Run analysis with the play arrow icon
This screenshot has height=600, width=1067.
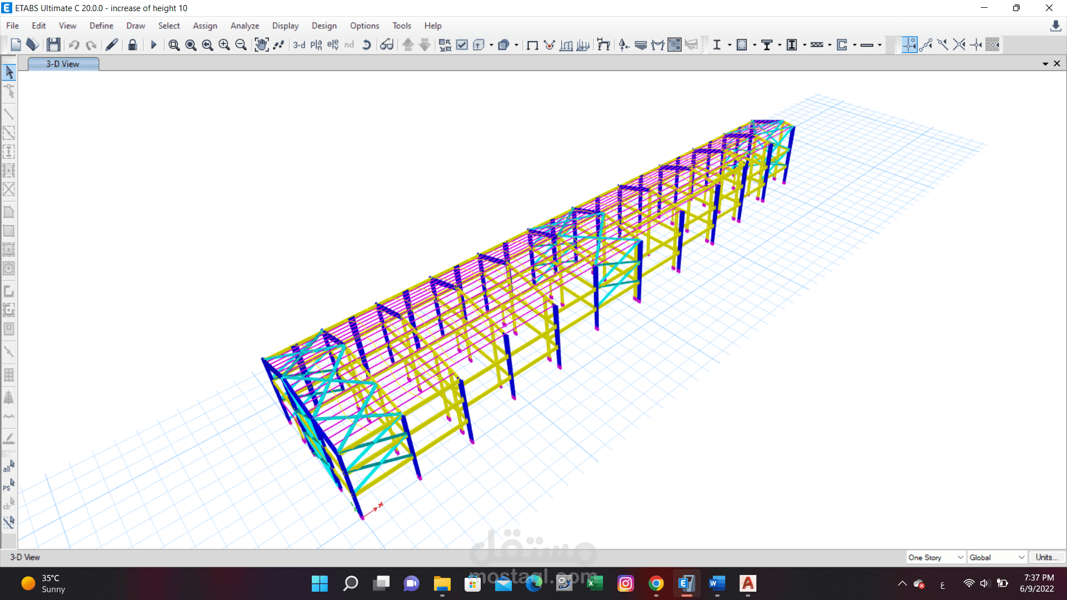(154, 45)
